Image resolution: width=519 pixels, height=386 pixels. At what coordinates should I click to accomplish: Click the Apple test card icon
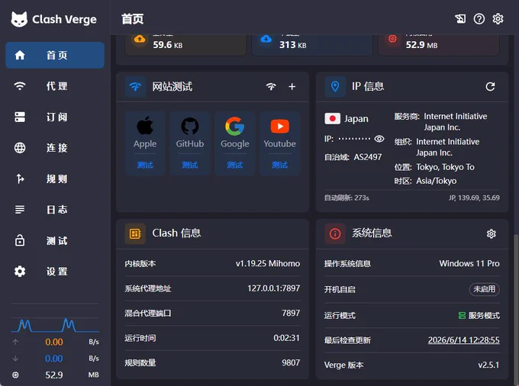145,125
